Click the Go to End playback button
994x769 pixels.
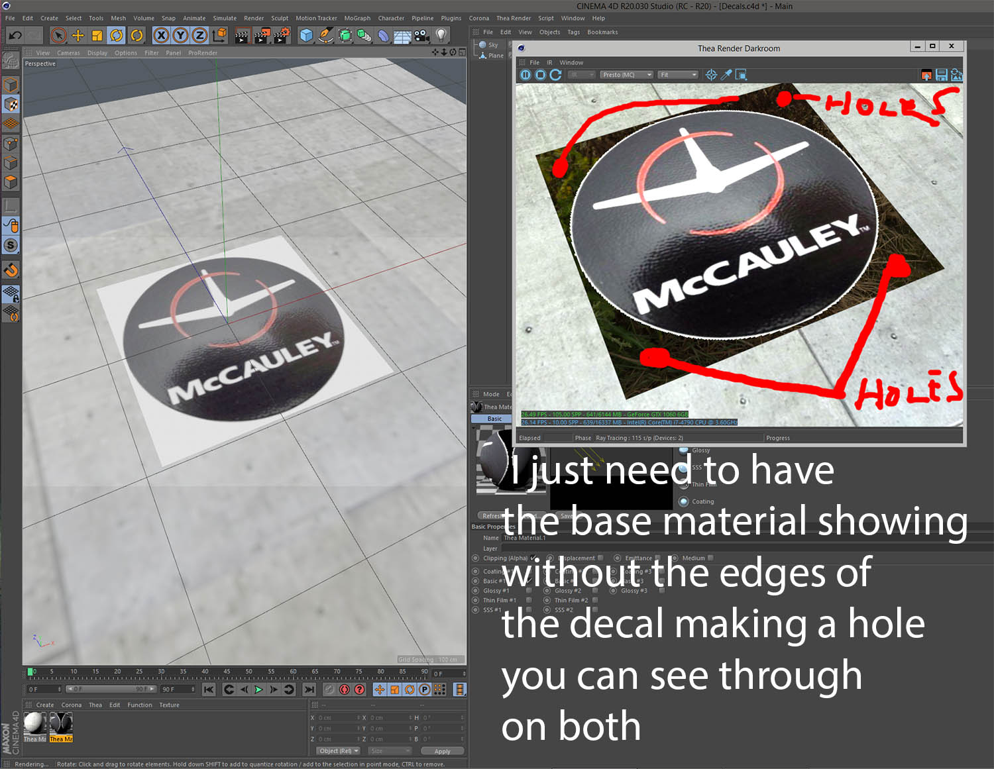[x=309, y=690]
